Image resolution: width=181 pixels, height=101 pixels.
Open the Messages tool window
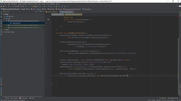tap(23, 98)
